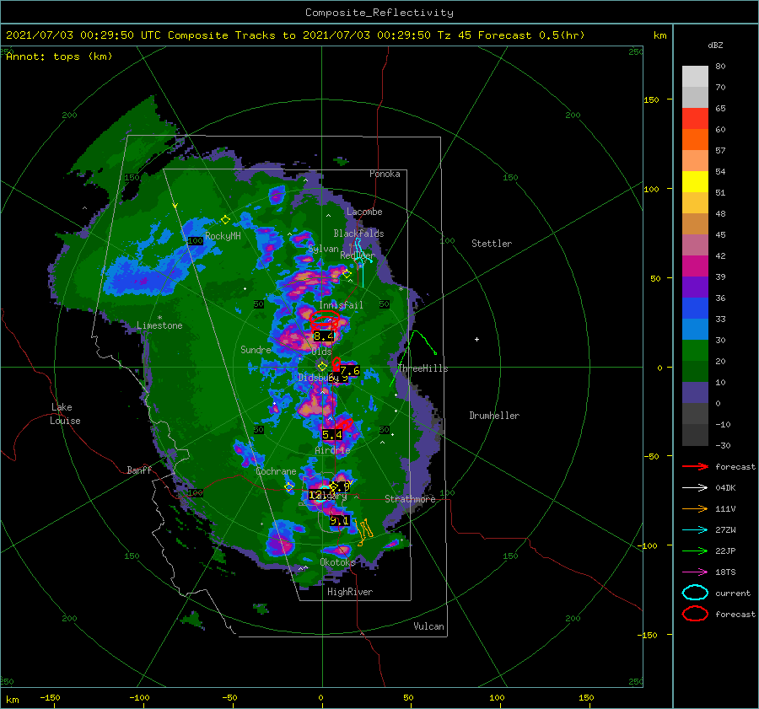
Task: Click the storm top label 5.4
Action: click(x=332, y=435)
